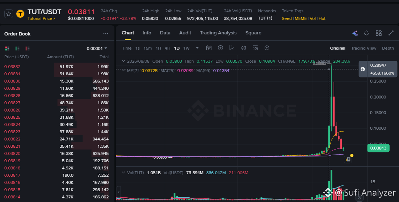Switch to the Chart tab
The height and width of the screenshot is (202, 399).
[128, 33]
